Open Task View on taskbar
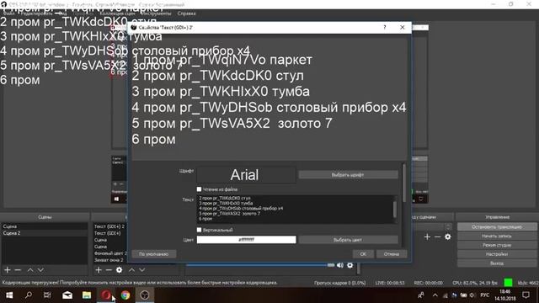 click(47, 295)
